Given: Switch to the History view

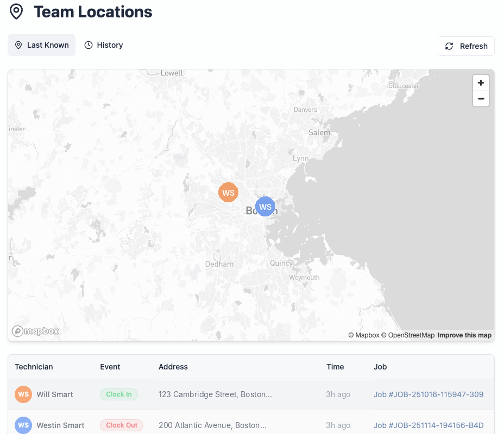Looking at the screenshot, I should (x=103, y=45).
